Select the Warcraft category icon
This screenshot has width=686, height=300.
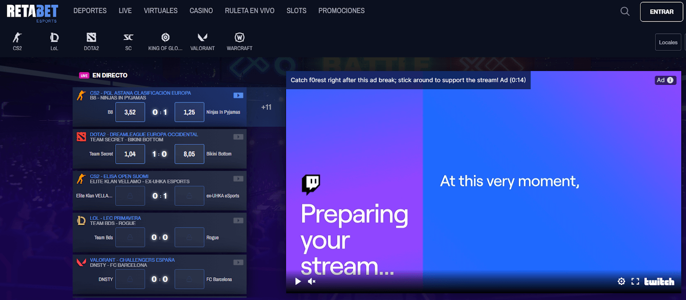pyautogui.click(x=239, y=42)
